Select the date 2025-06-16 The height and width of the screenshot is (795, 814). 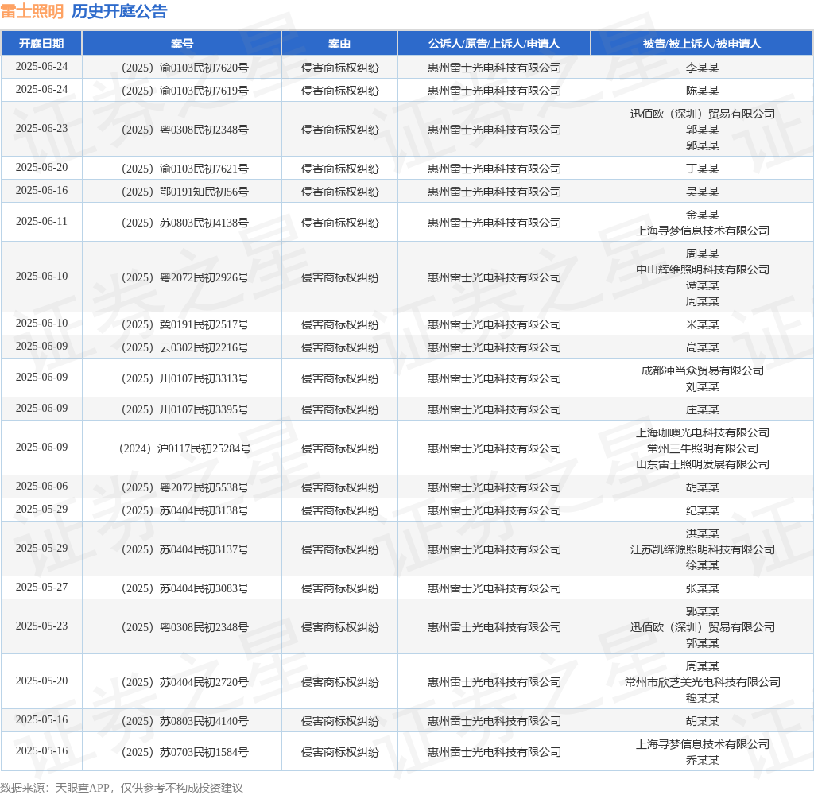[x=41, y=190]
